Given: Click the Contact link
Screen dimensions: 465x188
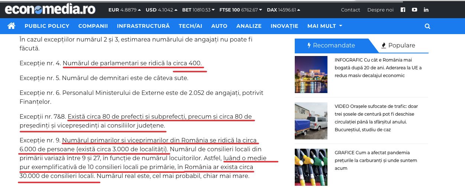Looking at the screenshot, I should coord(351,10).
